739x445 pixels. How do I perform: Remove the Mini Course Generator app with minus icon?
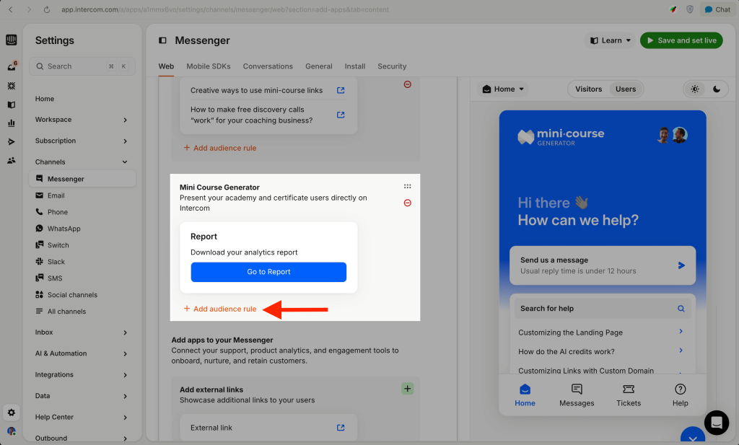(x=408, y=203)
